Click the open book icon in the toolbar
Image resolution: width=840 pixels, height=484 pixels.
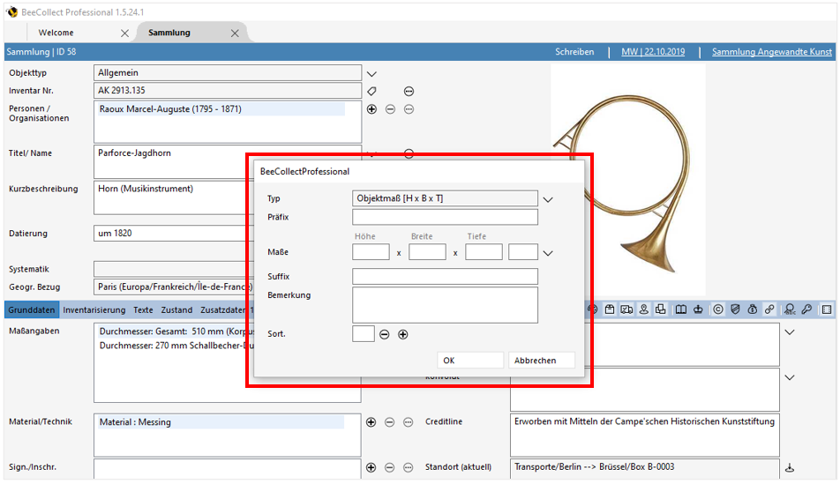[x=680, y=309]
